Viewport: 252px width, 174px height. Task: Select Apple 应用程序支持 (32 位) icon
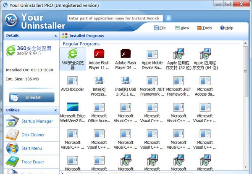tap(178, 54)
